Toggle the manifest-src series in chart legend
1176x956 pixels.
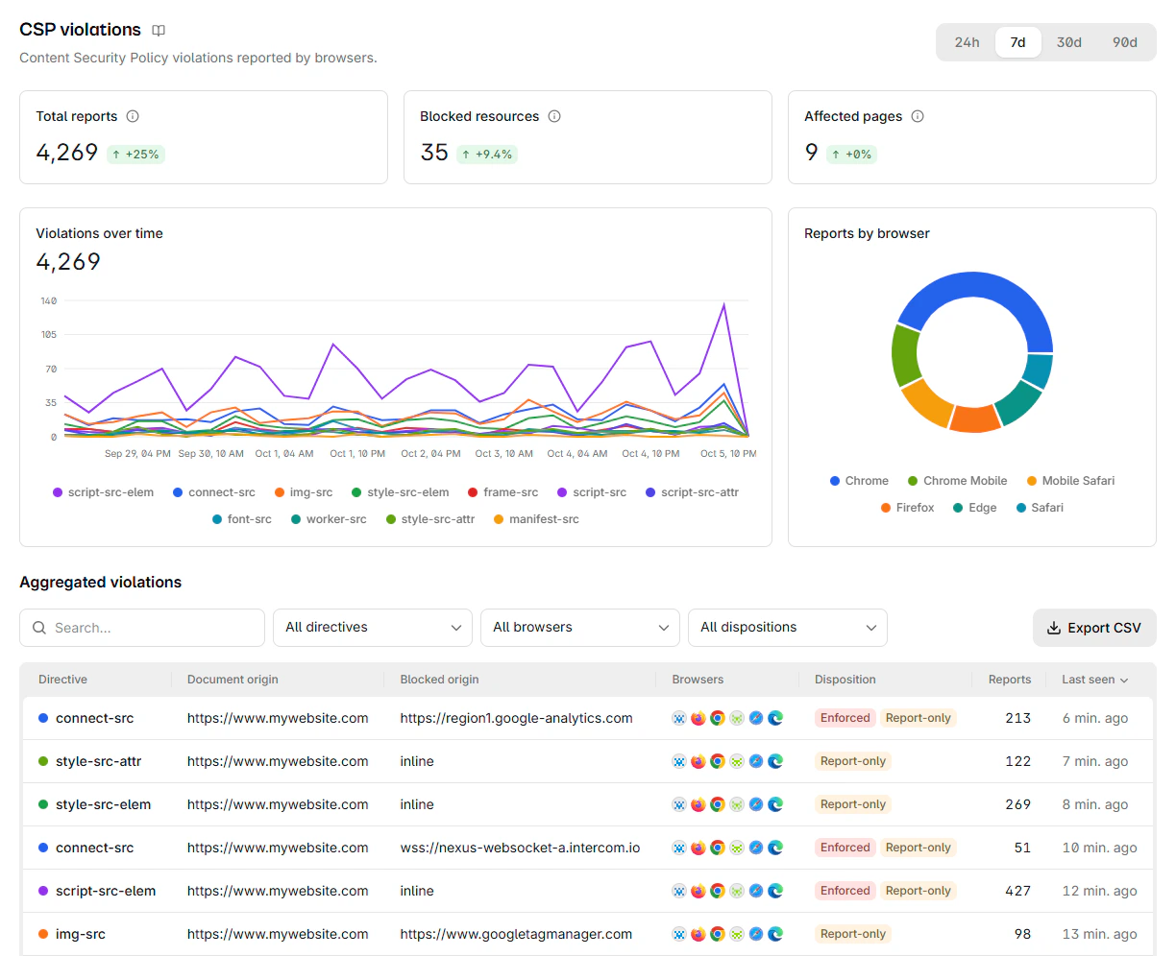pyautogui.click(x=536, y=519)
